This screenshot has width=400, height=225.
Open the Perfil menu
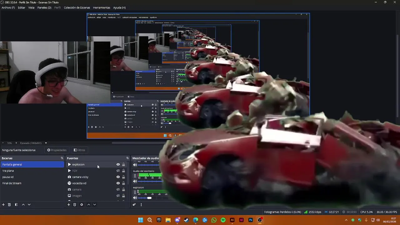pyautogui.click(x=57, y=7)
